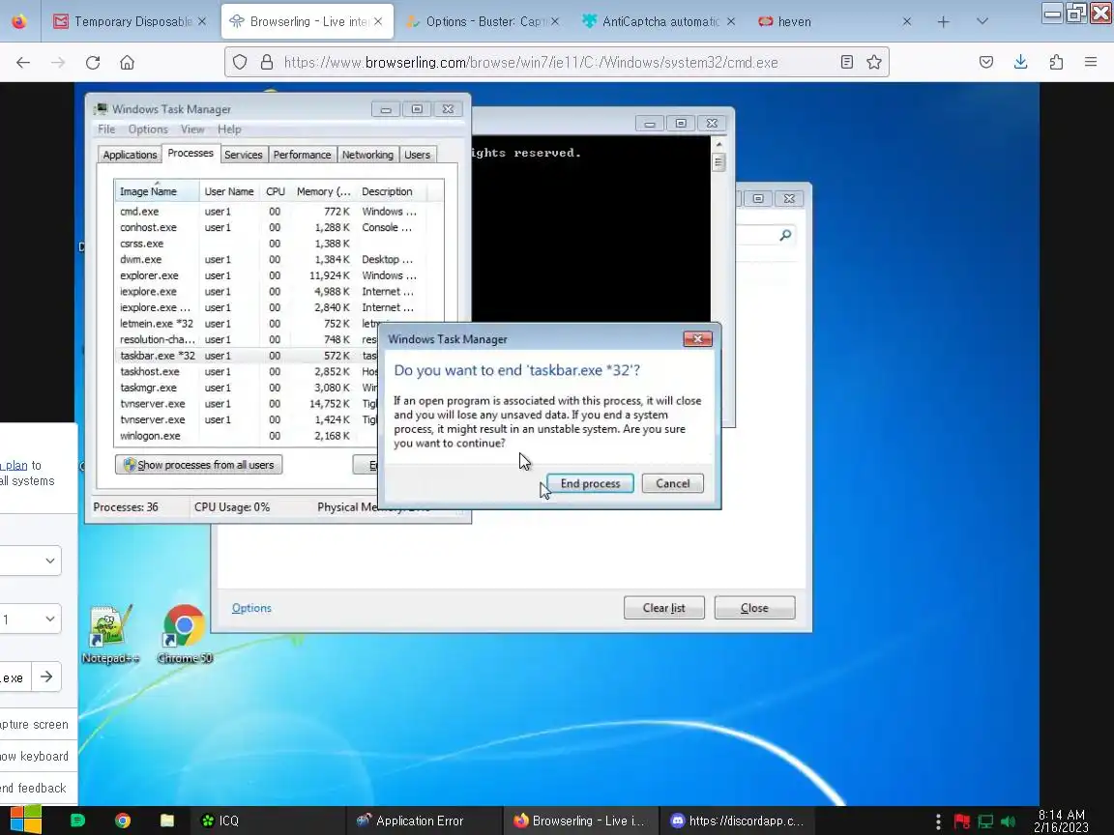Screen dimensions: 1114x835
Task: Open the Users tab
Action: click(x=417, y=155)
